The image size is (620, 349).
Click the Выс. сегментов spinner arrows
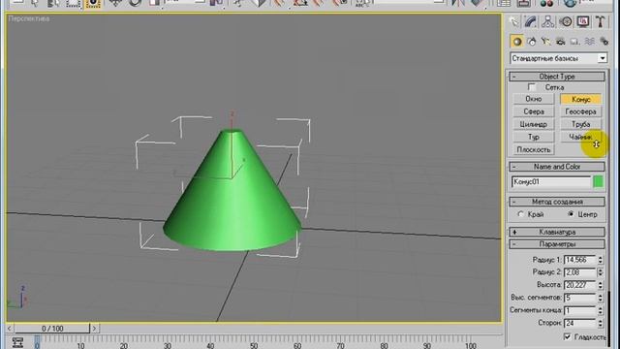(601, 298)
